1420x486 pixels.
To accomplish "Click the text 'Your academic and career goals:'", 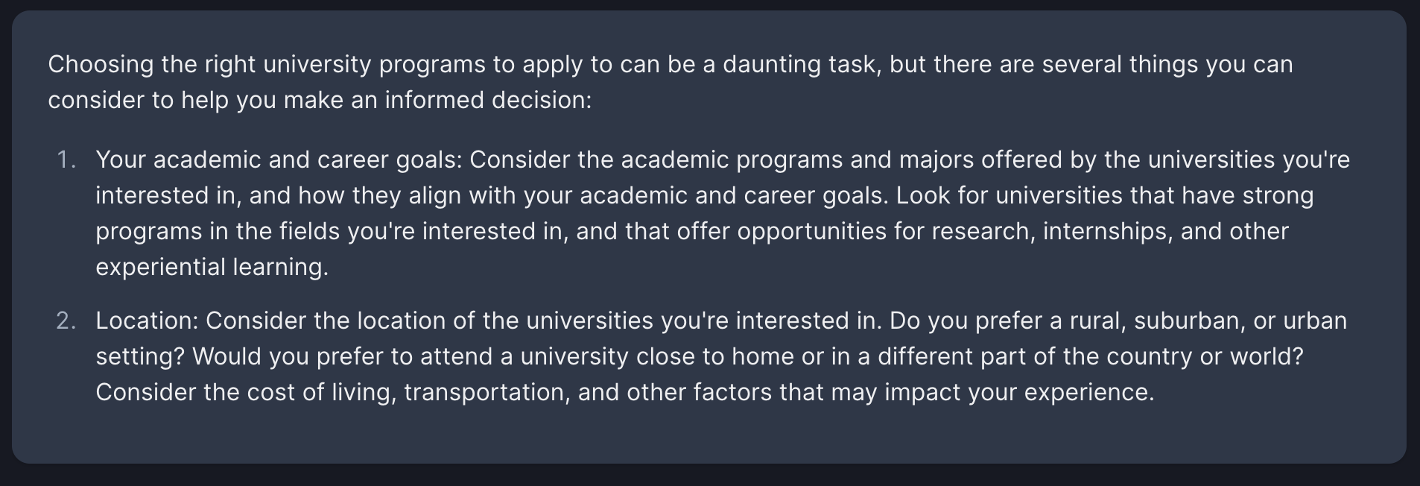I will click(279, 160).
